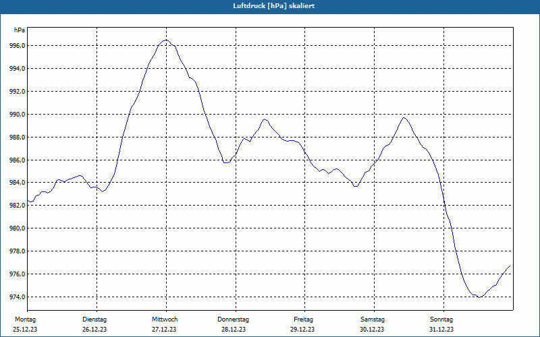
Task: Click the 'Donnerstag' day label
Action: 233,319
